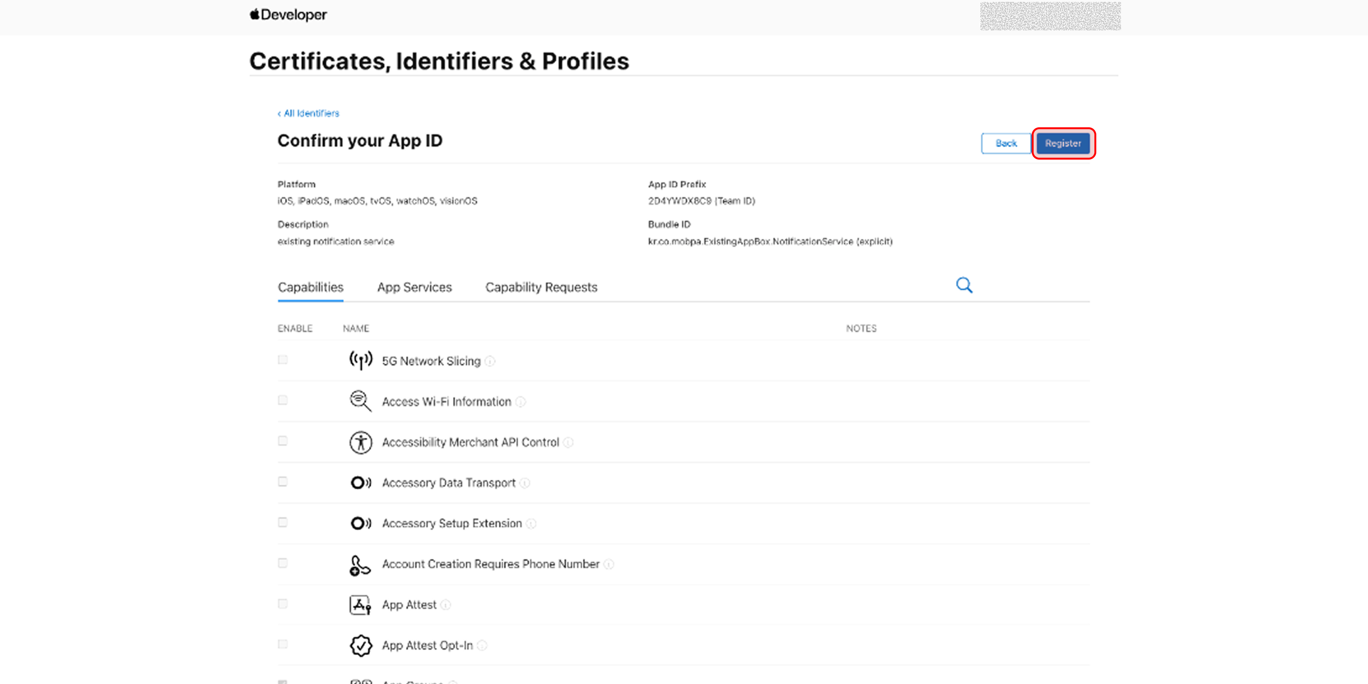Click the NOTES column header
This screenshot has height=684, width=1368.
point(861,329)
